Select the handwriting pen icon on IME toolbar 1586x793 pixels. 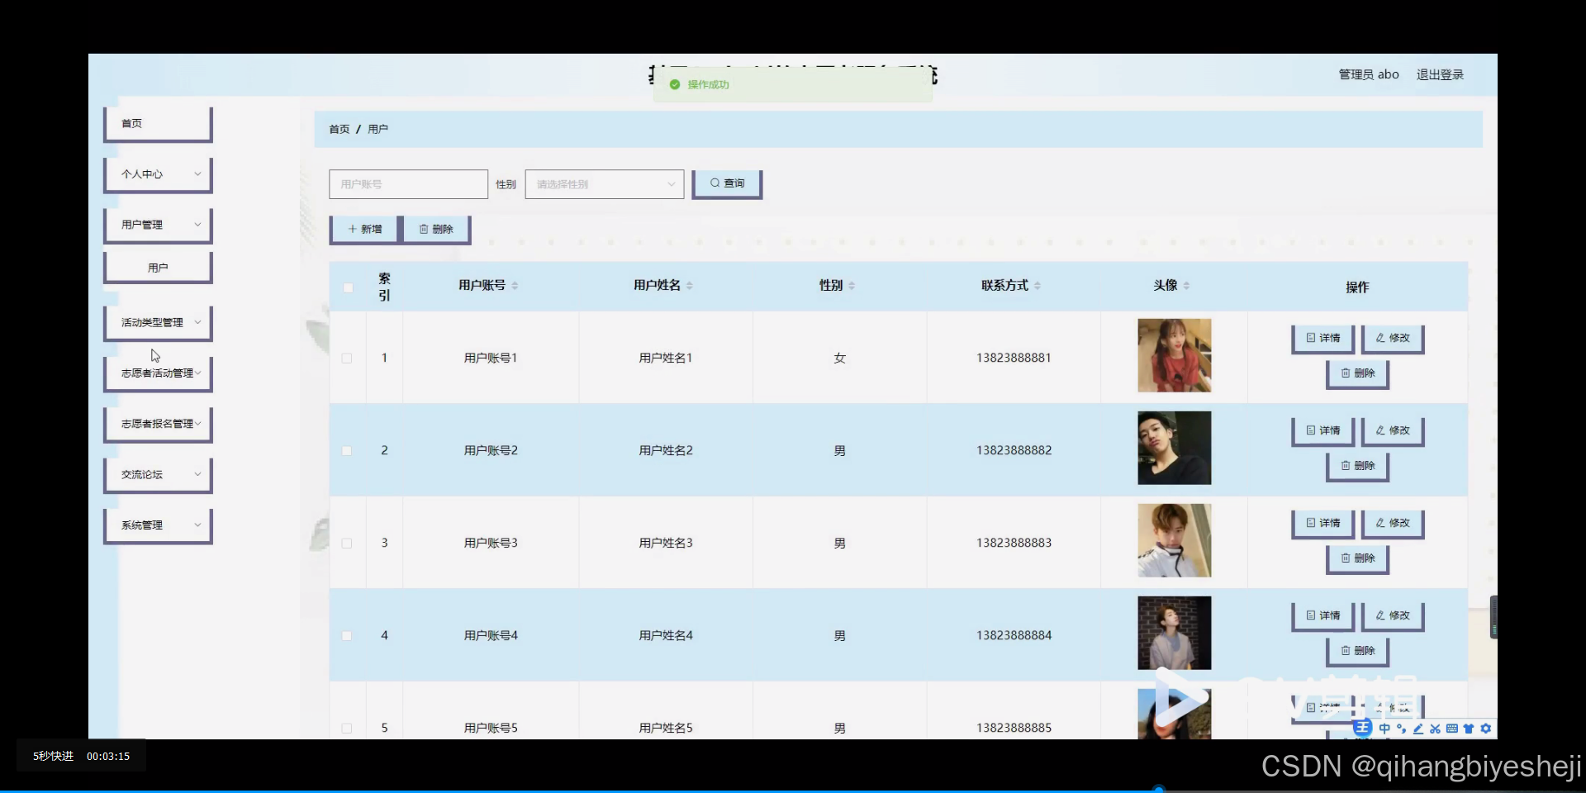(1418, 729)
